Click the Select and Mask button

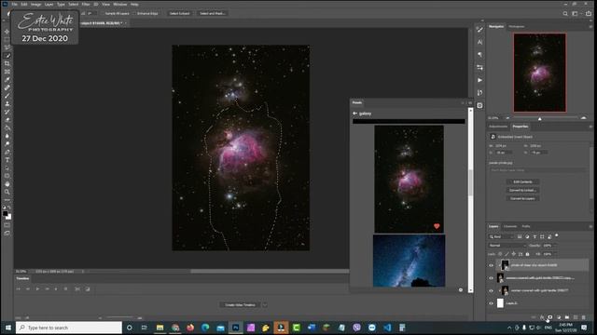213,13
